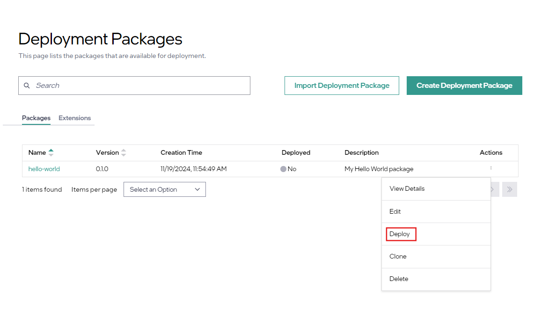Choose Delete from the actions menu

pos(399,279)
